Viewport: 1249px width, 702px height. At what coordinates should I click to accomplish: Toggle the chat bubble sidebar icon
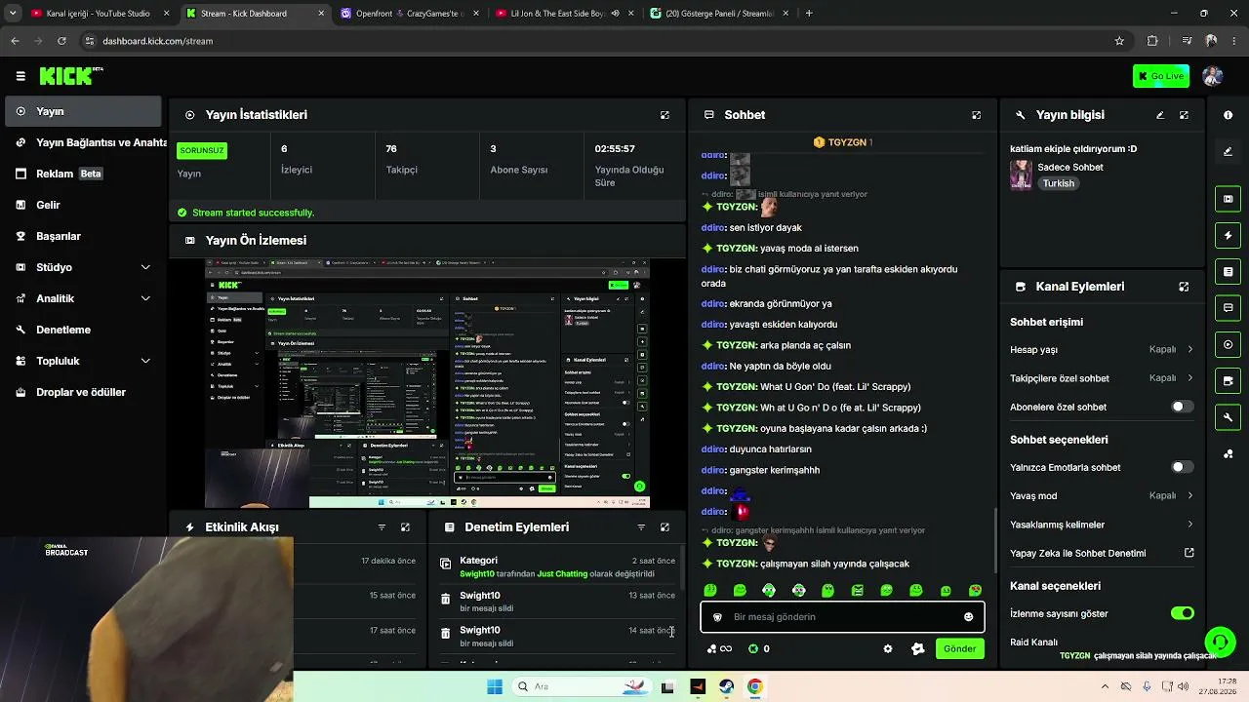1228,308
